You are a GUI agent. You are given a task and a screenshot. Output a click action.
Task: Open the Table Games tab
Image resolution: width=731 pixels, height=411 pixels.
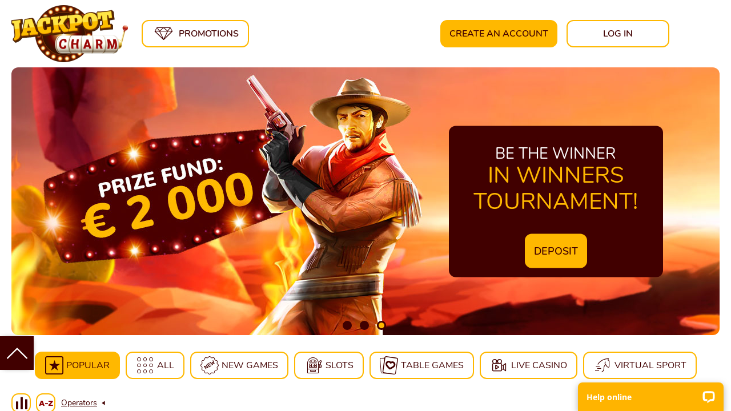421,365
